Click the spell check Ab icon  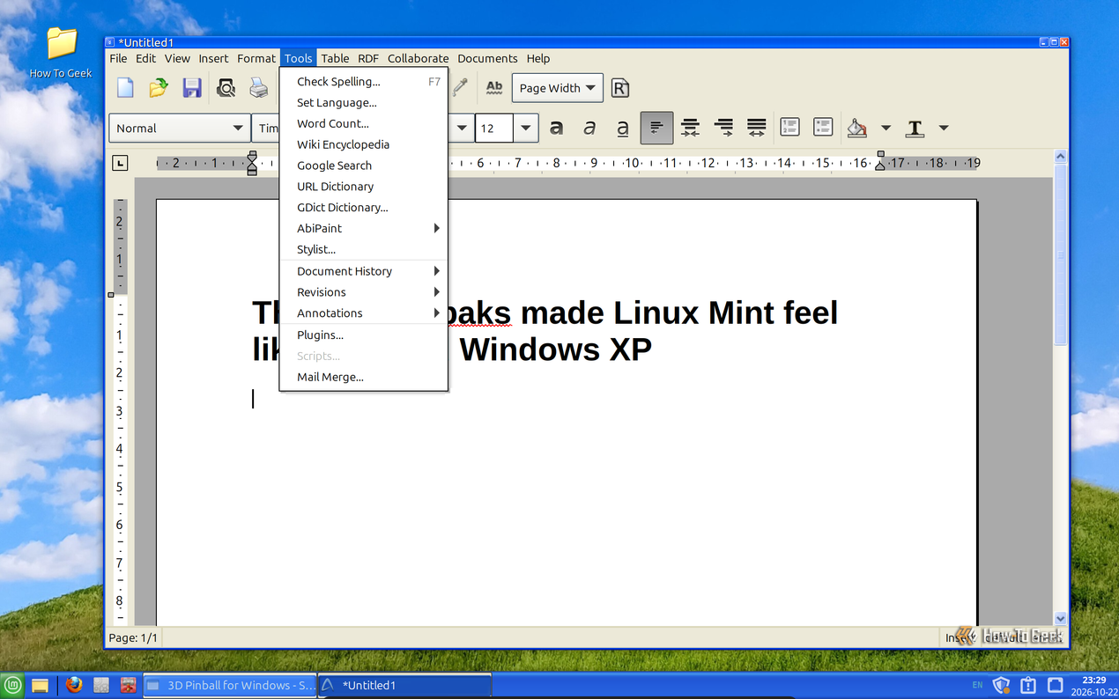494,87
